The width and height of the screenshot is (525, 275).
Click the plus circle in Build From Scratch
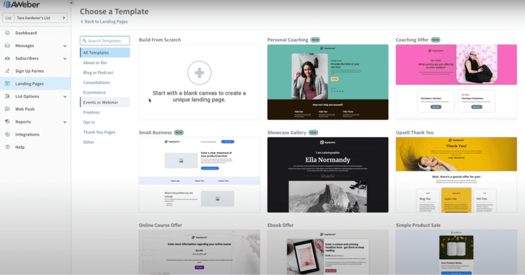point(199,73)
